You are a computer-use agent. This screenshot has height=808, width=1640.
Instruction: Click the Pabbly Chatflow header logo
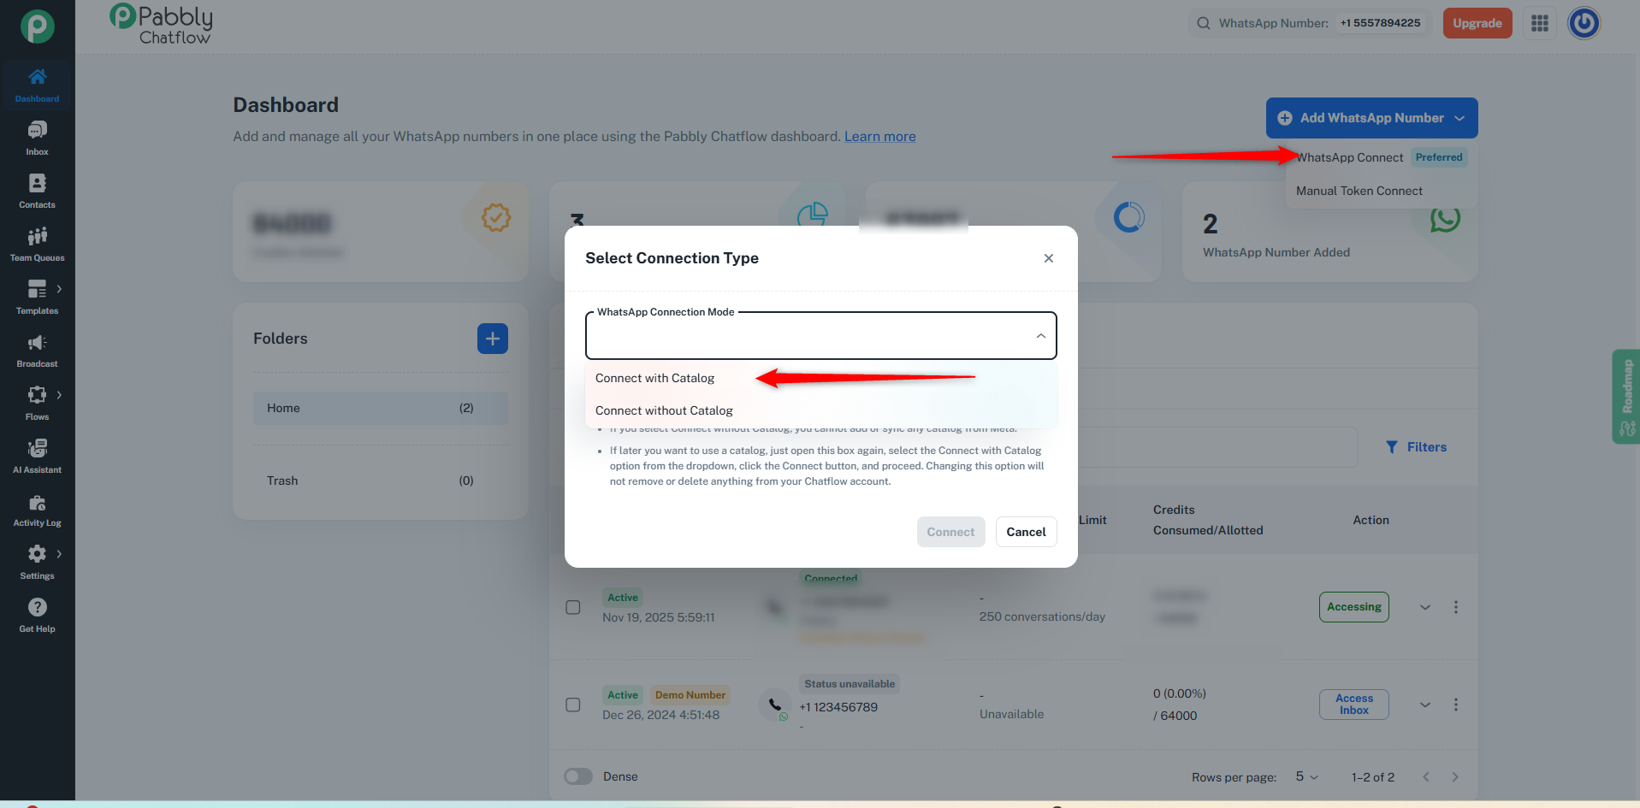pos(161,24)
